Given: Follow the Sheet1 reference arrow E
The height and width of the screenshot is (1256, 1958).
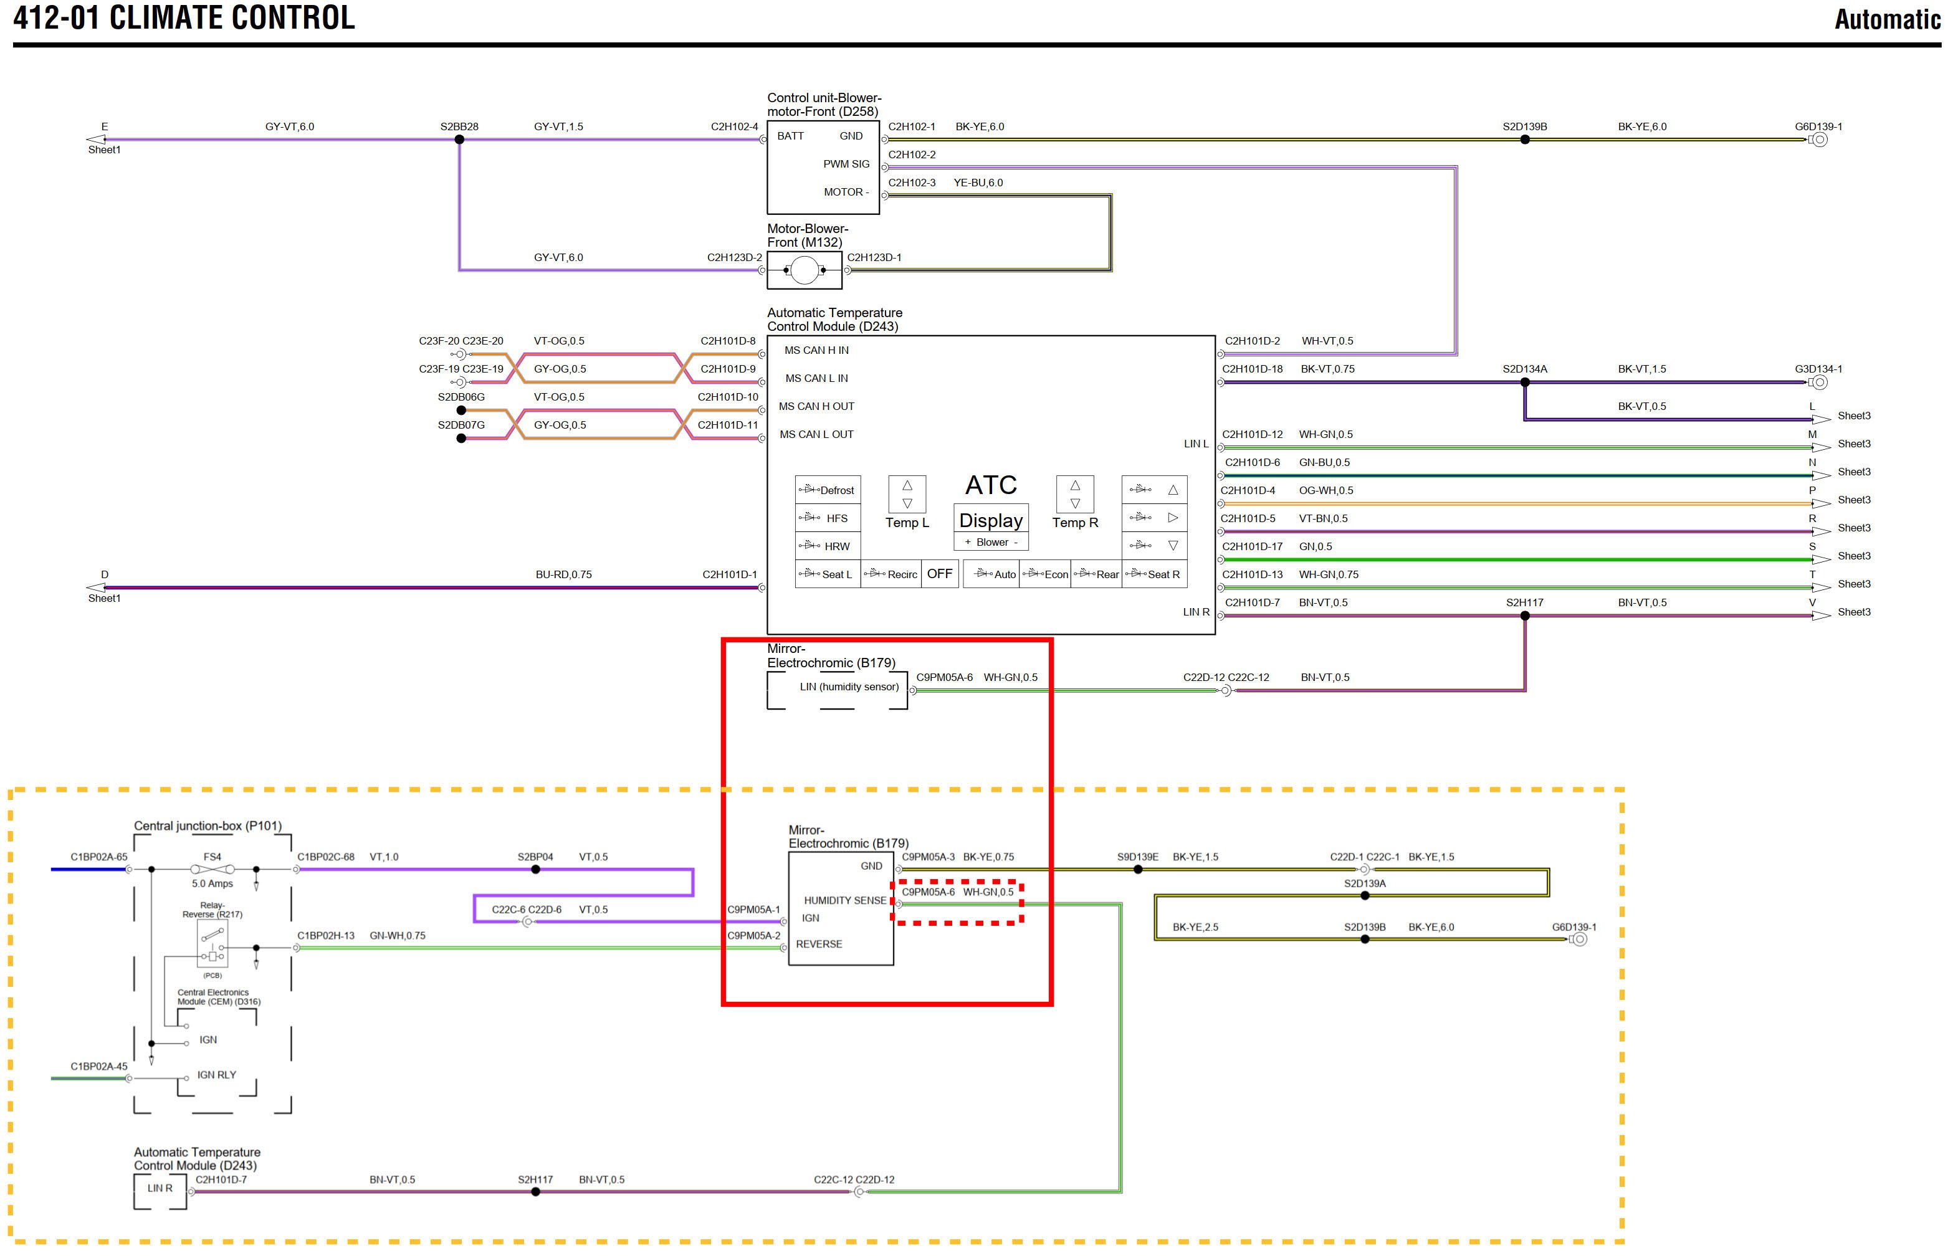Looking at the screenshot, I should tap(96, 140).
